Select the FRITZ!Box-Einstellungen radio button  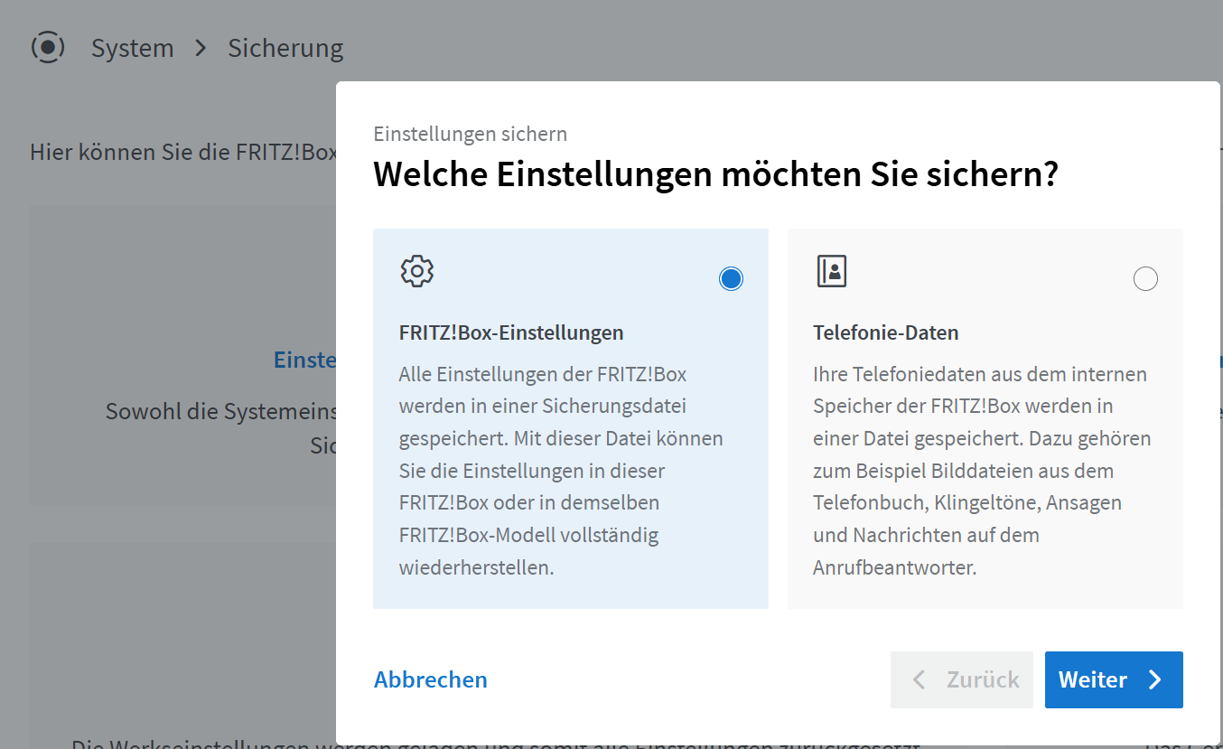coord(731,279)
